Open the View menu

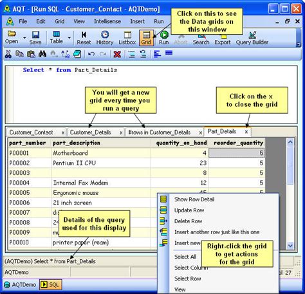(x=79, y=21)
